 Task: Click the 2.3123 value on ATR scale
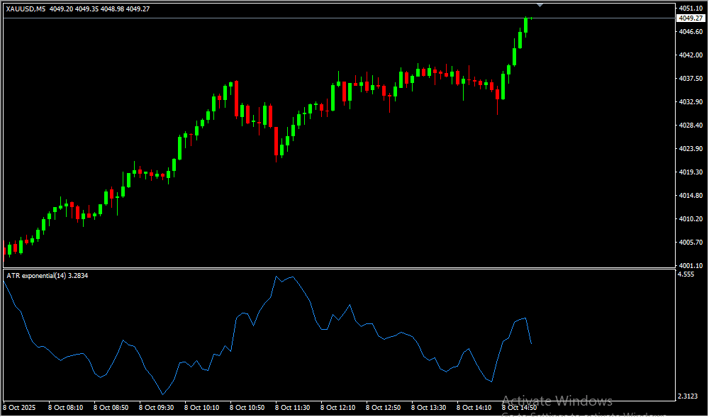688,396
